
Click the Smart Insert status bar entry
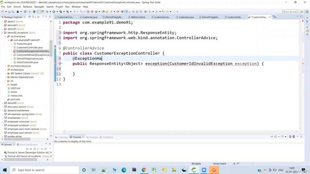point(219,164)
